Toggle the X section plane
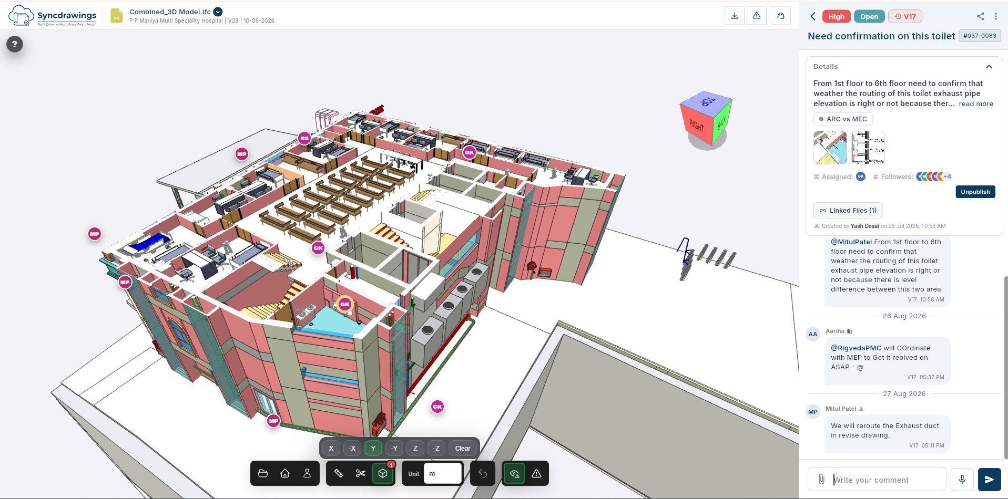Viewport: 1008px width, 499px height. click(331, 448)
